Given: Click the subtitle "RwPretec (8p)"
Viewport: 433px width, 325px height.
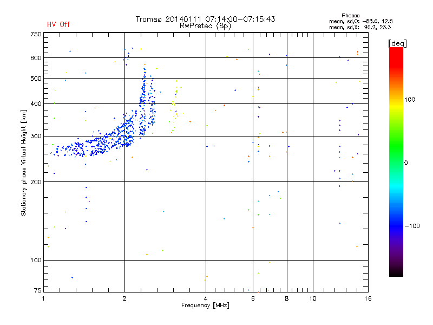Looking at the screenshot, I should click(205, 26).
